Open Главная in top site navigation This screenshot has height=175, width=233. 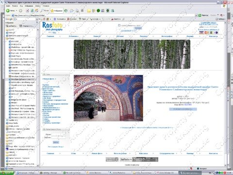pos(50,36)
